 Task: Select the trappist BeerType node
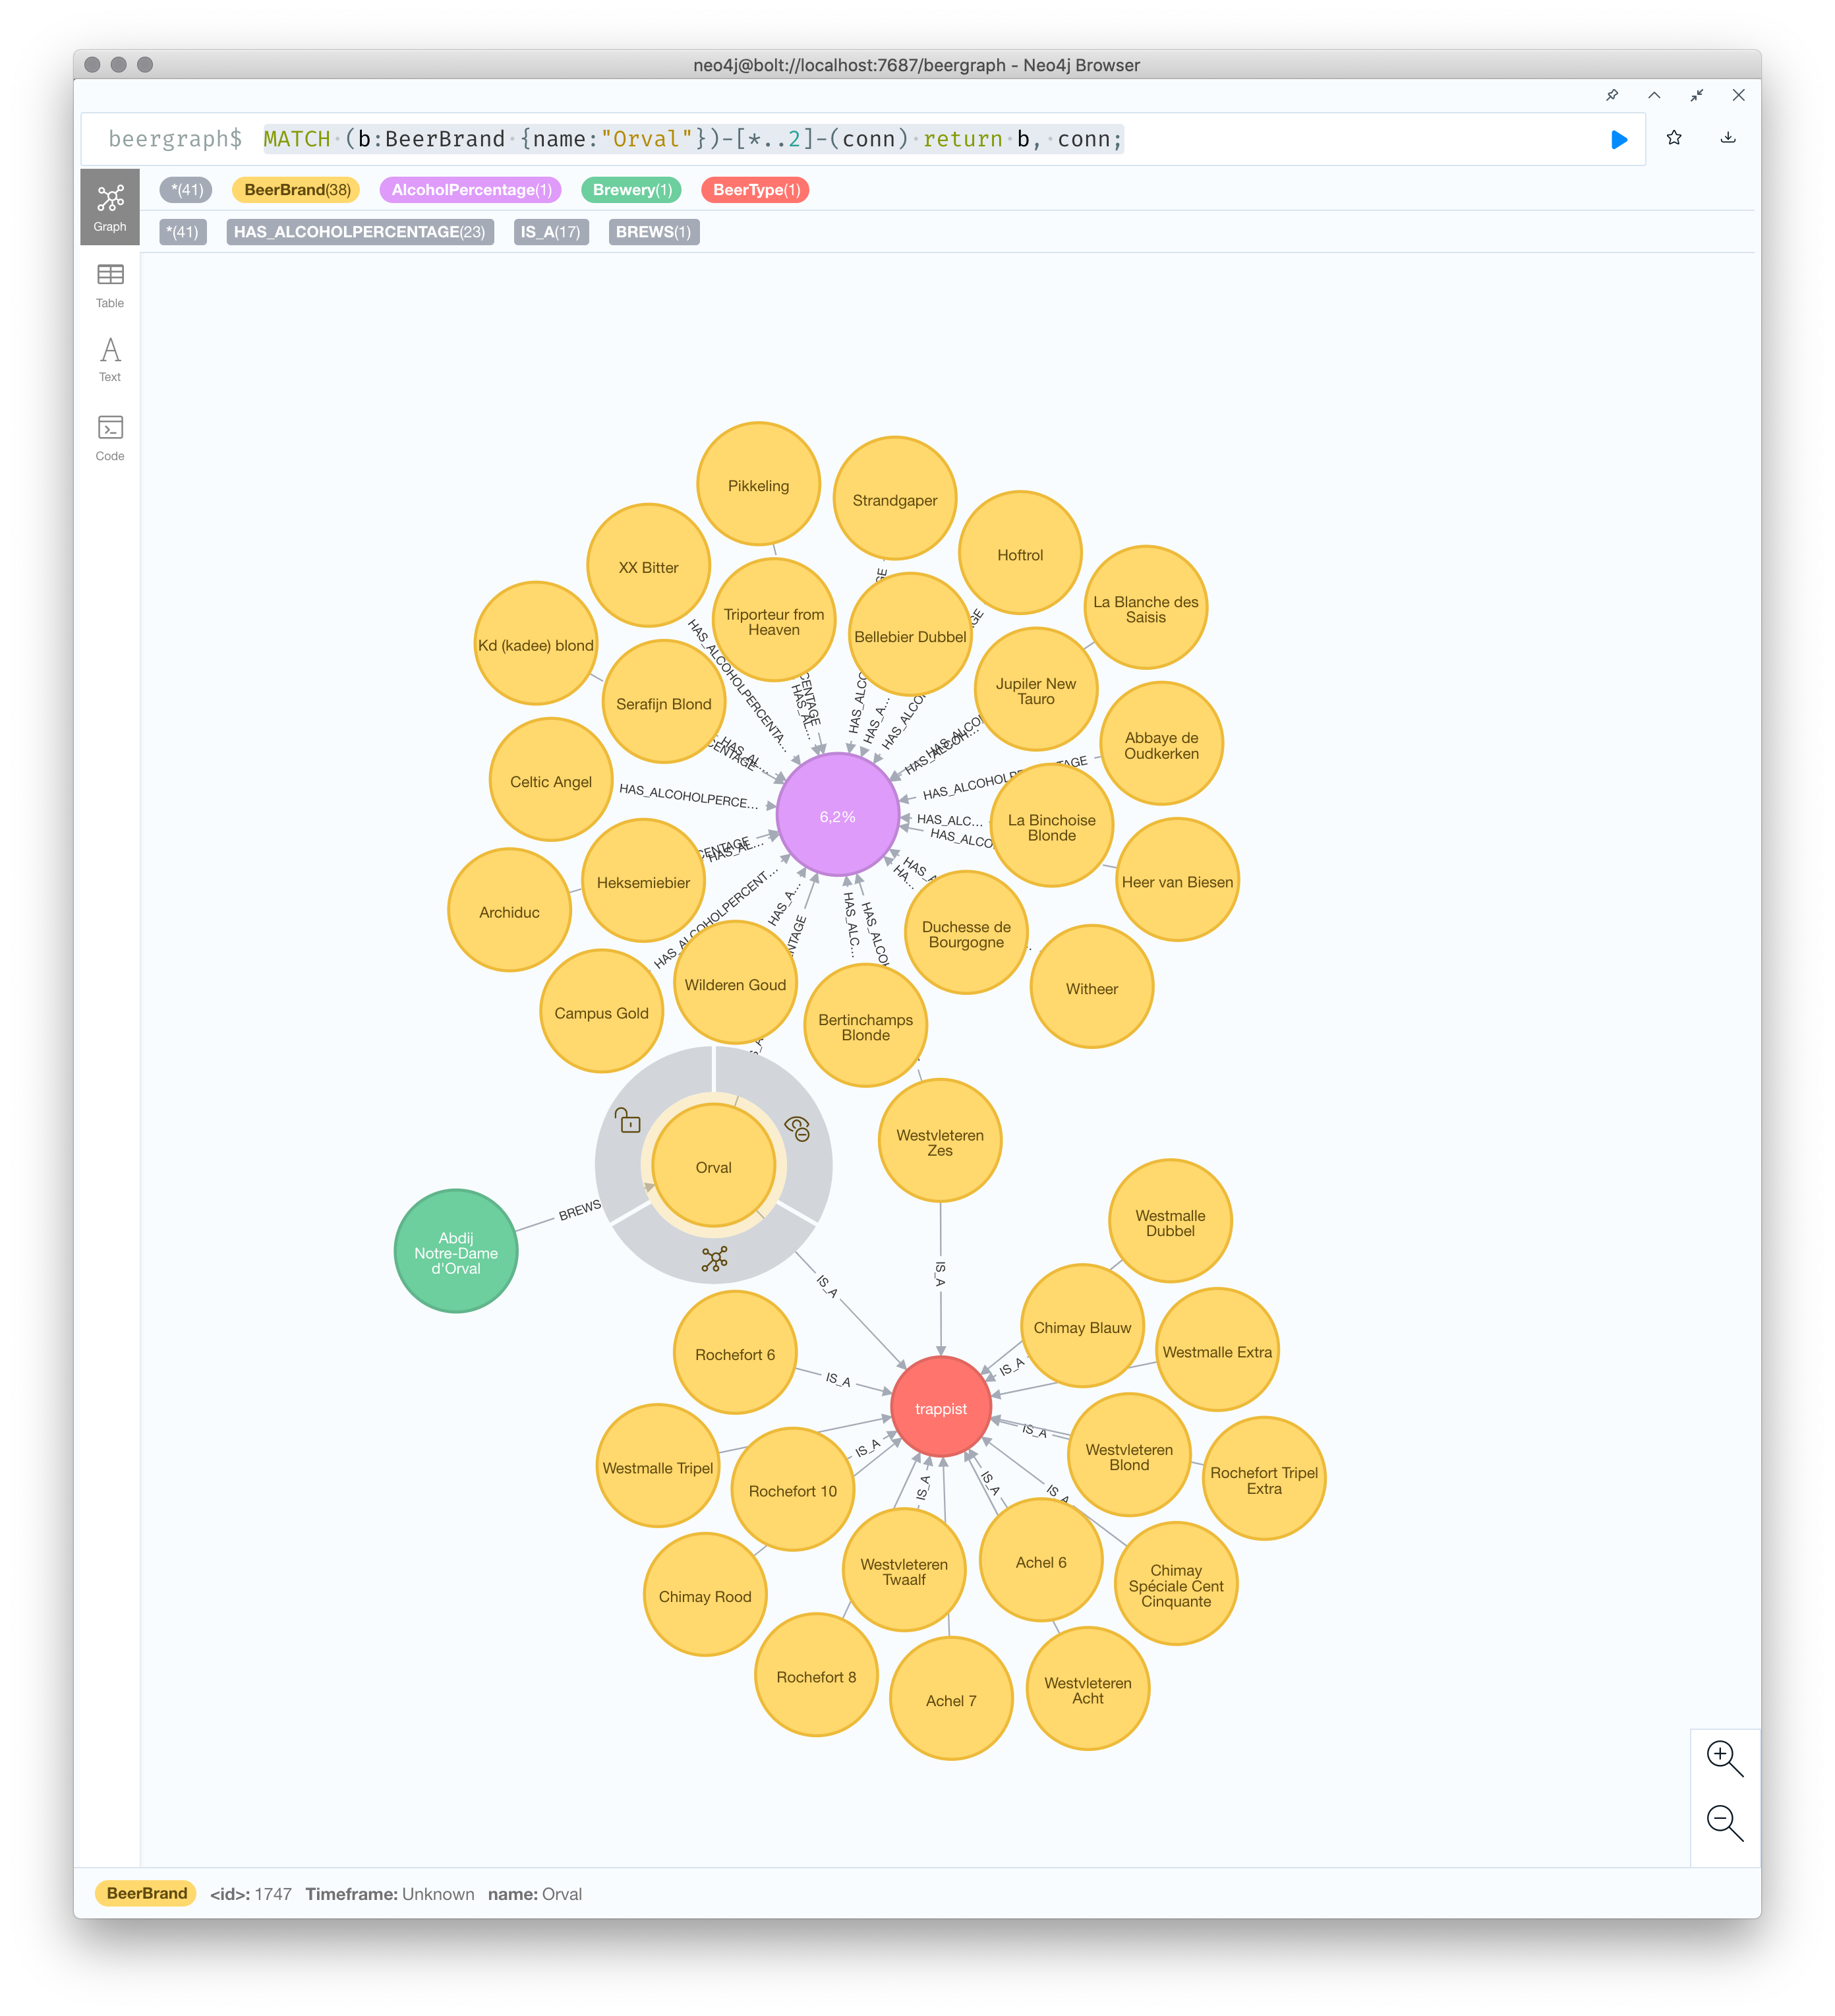[940, 1408]
